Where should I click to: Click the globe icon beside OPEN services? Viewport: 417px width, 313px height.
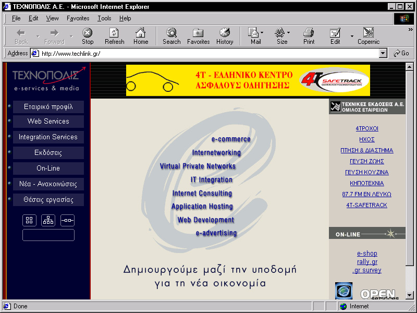click(x=344, y=291)
